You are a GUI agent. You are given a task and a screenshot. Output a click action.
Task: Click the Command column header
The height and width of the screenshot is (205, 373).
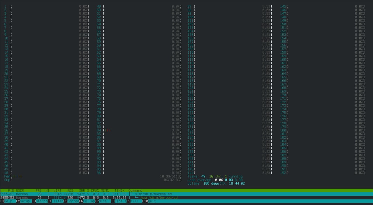coord(135,190)
